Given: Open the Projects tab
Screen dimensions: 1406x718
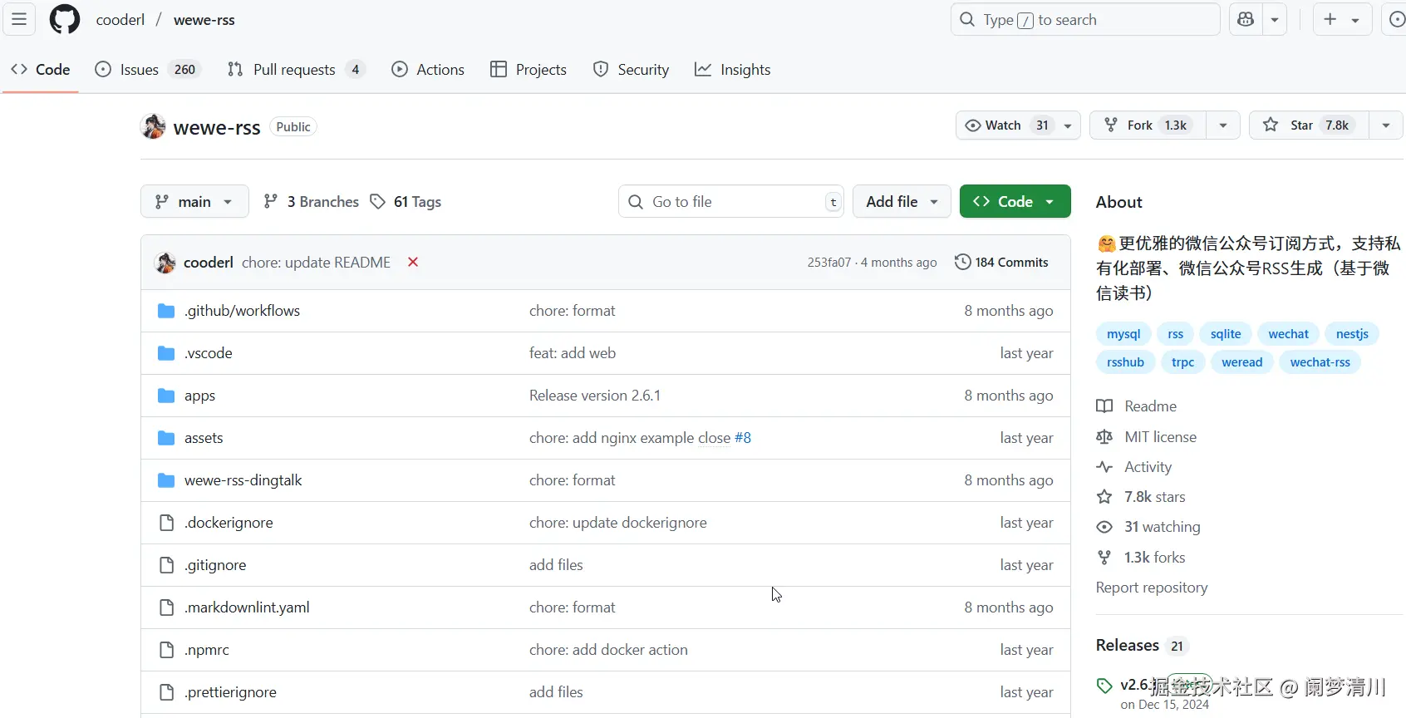Looking at the screenshot, I should click(528, 70).
